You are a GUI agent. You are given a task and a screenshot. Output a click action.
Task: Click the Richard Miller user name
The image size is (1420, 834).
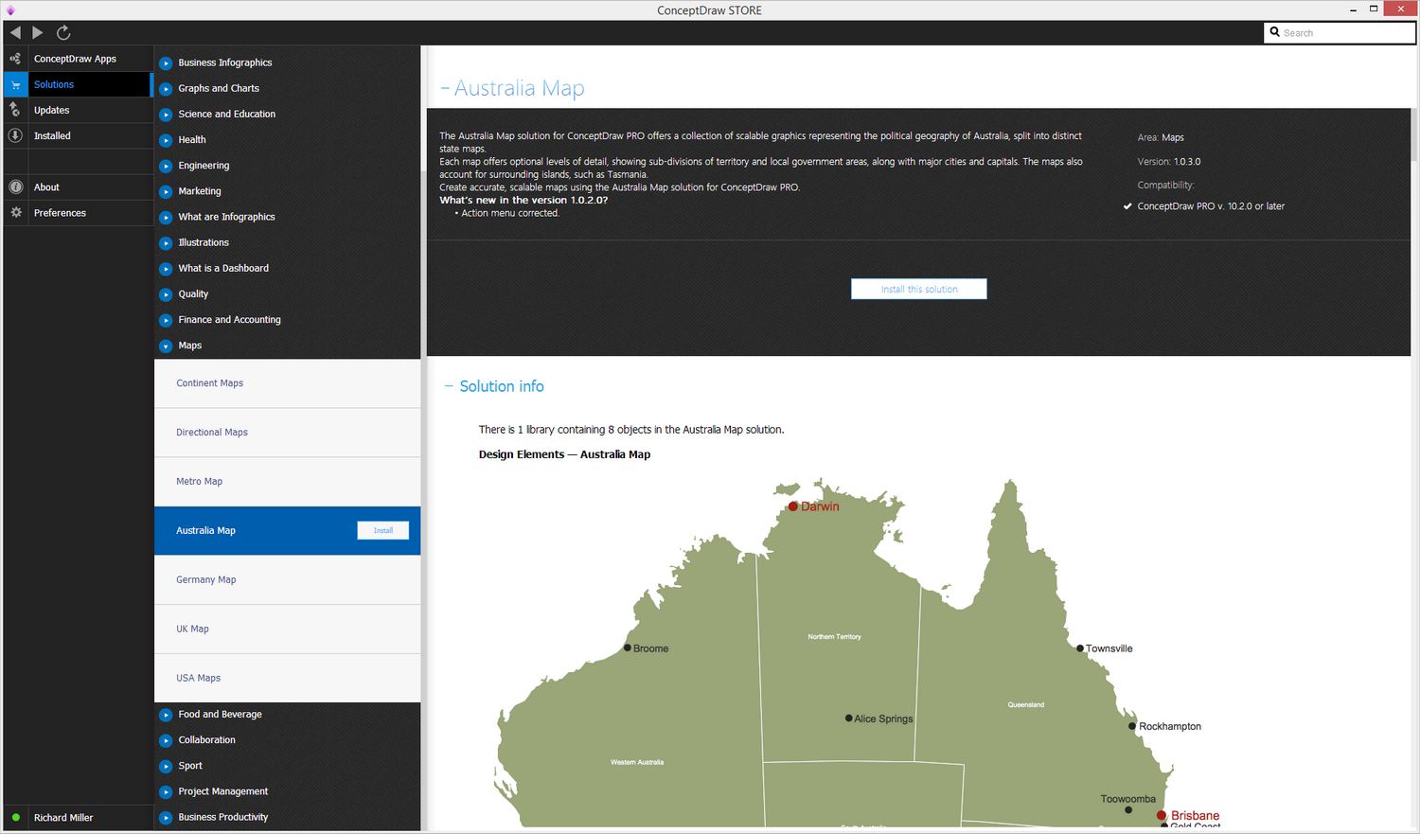click(x=63, y=817)
